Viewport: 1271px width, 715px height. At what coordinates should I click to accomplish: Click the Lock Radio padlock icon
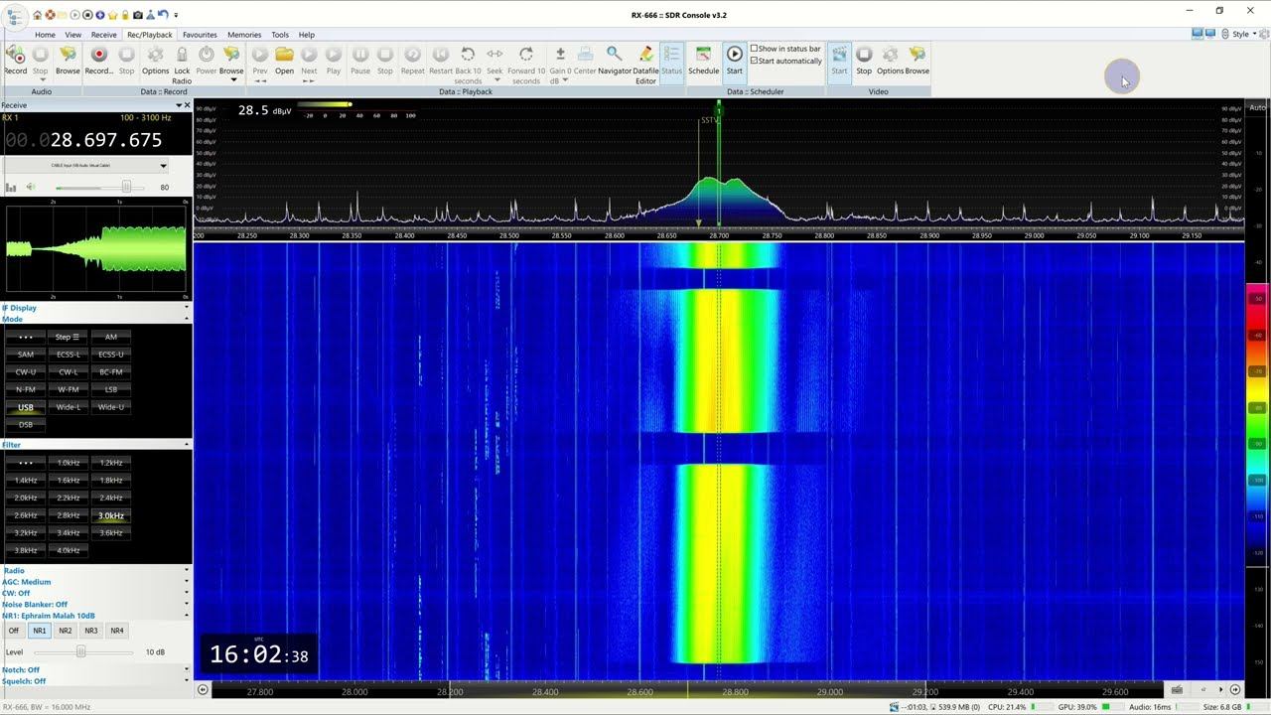click(182, 56)
